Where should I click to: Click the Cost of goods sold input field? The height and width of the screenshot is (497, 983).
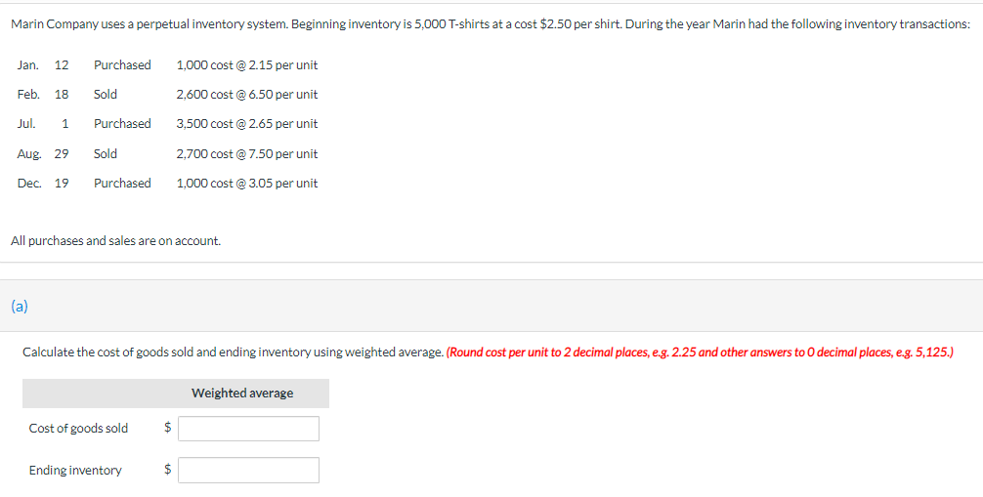coord(248,429)
